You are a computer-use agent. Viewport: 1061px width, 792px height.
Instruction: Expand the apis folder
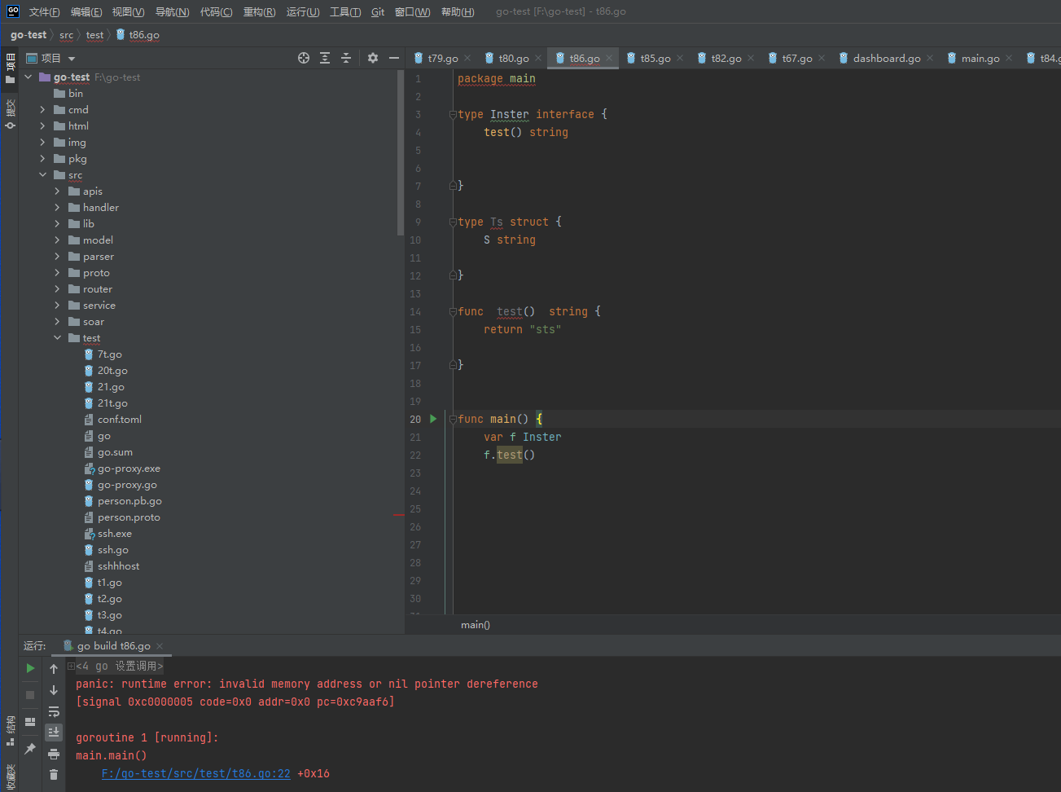coord(57,191)
